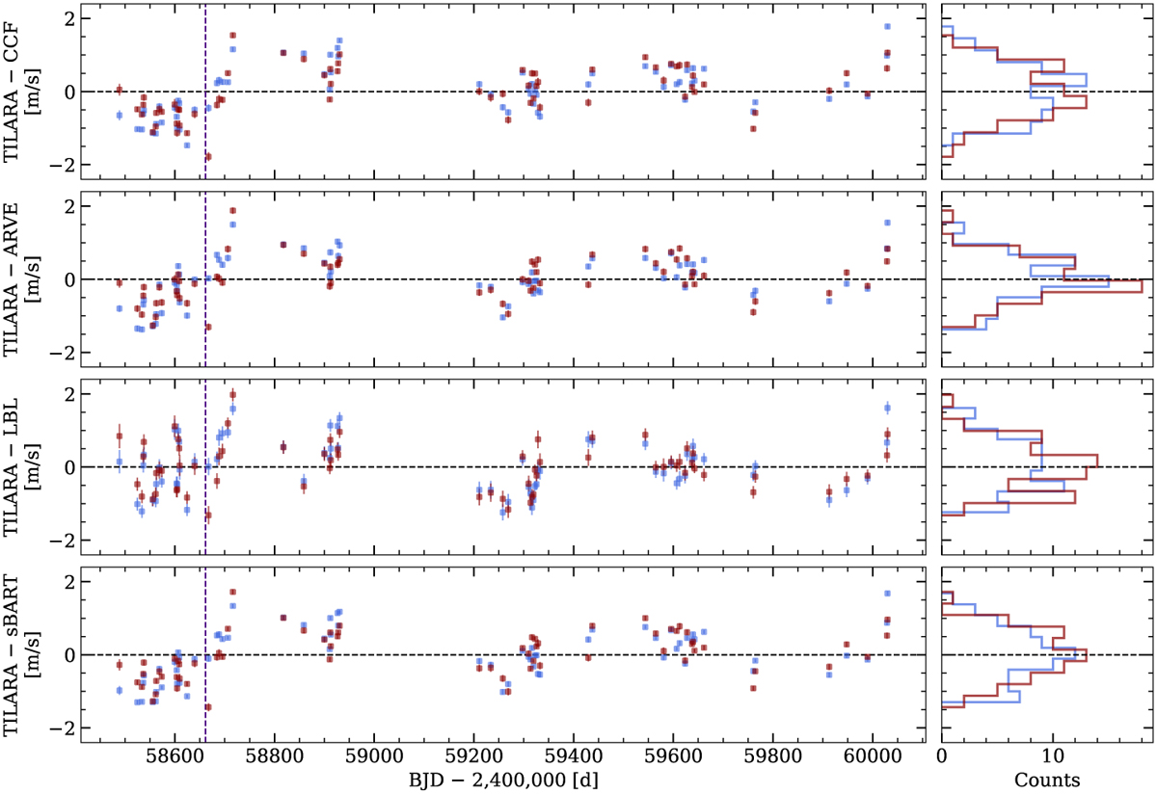Click the highest red point in ARVE panel
1157x794 pixels.
pos(232,211)
